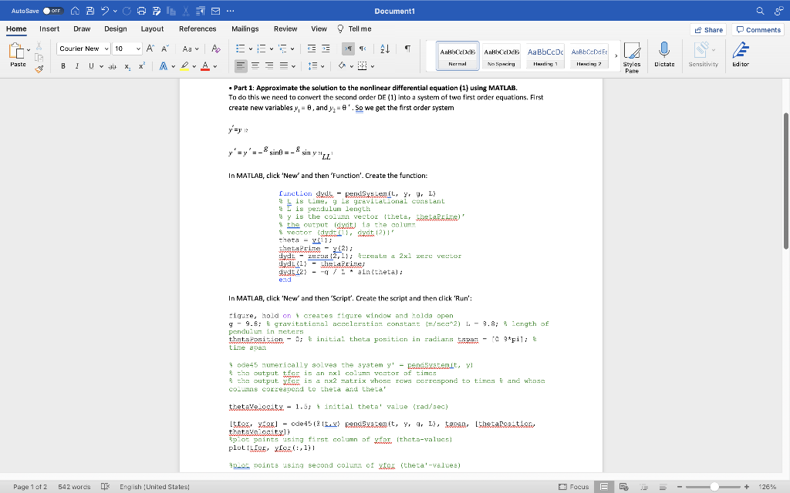Switch to the Review tab
Image resolution: width=790 pixels, height=493 pixels.
click(x=284, y=28)
